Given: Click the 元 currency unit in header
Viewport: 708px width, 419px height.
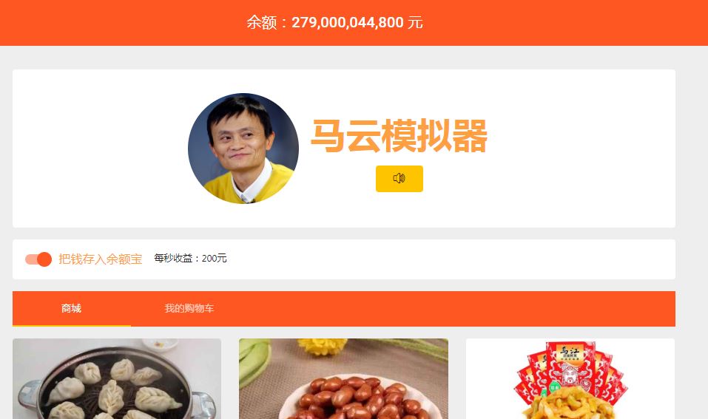Looking at the screenshot, I should pos(415,22).
